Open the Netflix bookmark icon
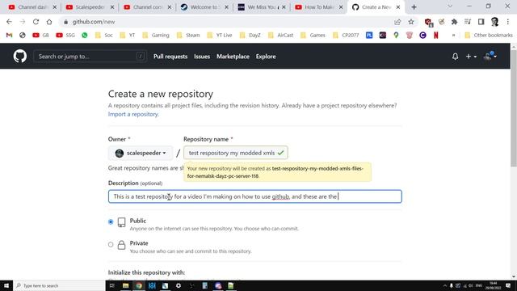The height and width of the screenshot is (291, 517). click(x=436, y=35)
